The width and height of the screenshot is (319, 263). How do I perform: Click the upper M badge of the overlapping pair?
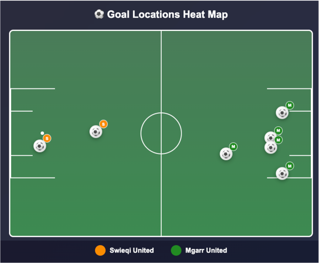pyautogui.click(x=278, y=131)
